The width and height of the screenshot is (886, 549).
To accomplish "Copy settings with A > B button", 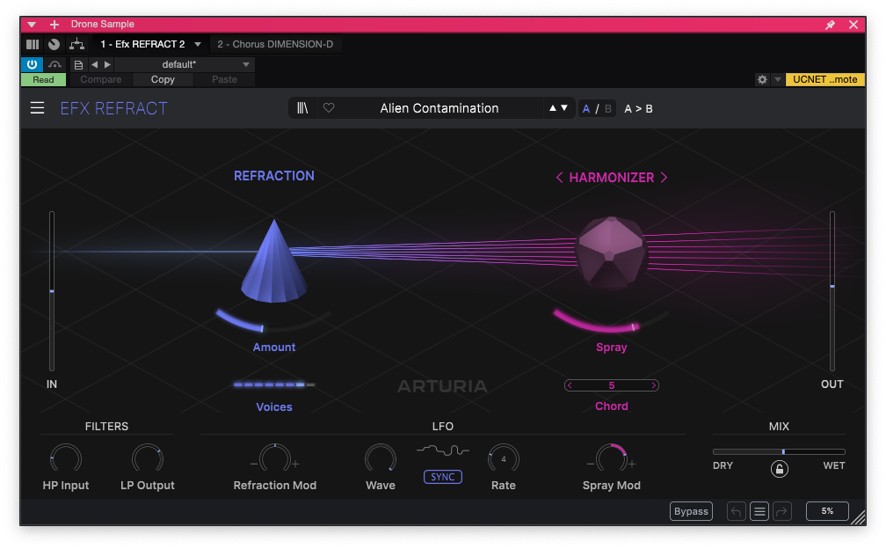I will [638, 108].
